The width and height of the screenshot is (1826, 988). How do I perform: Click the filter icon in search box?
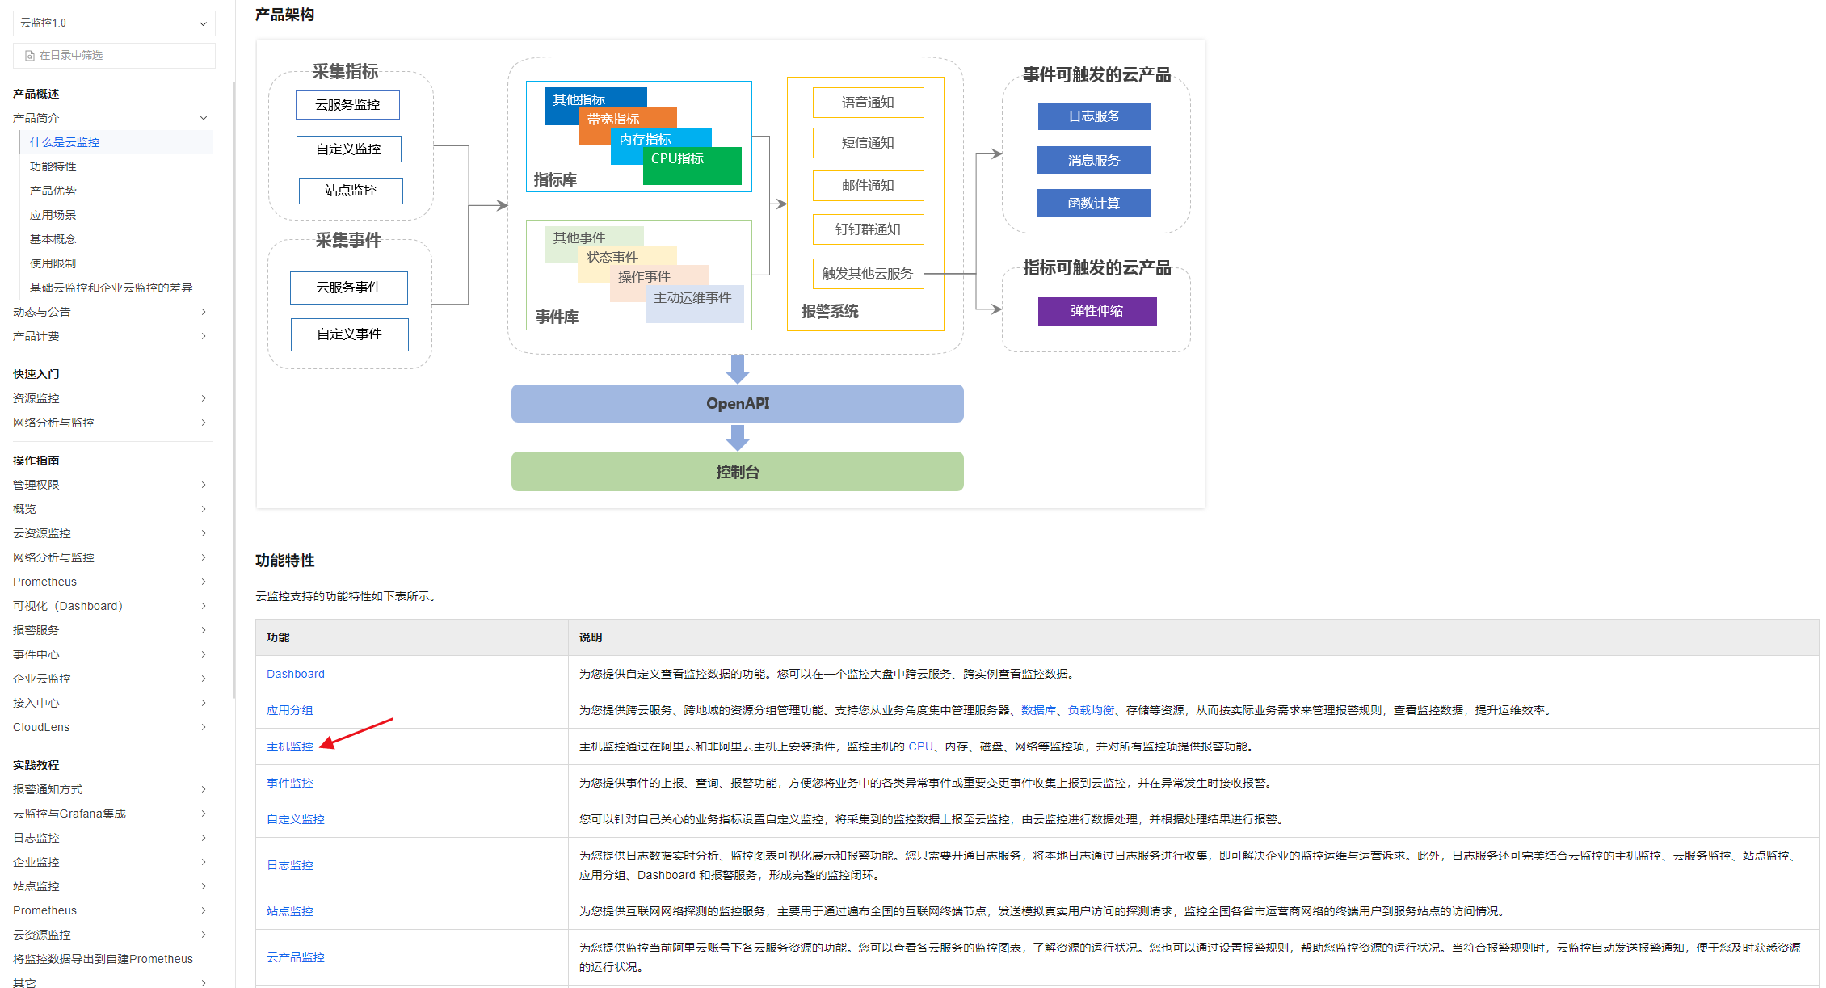click(29, 56)
